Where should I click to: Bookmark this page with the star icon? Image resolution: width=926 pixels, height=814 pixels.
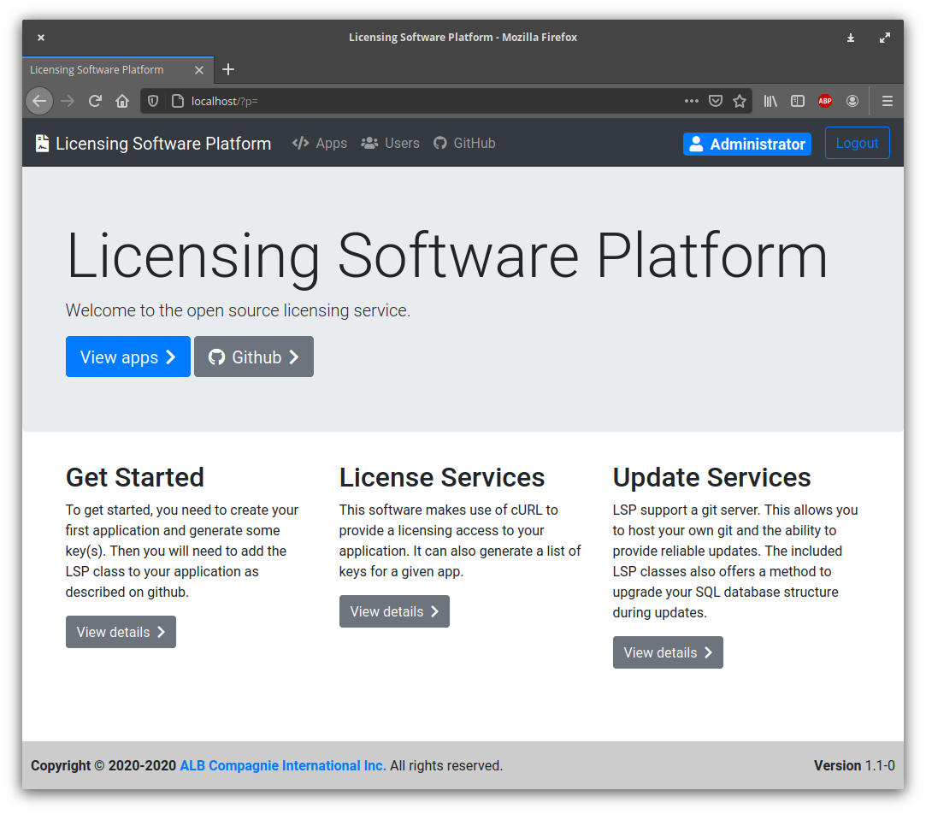coord(739,100)
